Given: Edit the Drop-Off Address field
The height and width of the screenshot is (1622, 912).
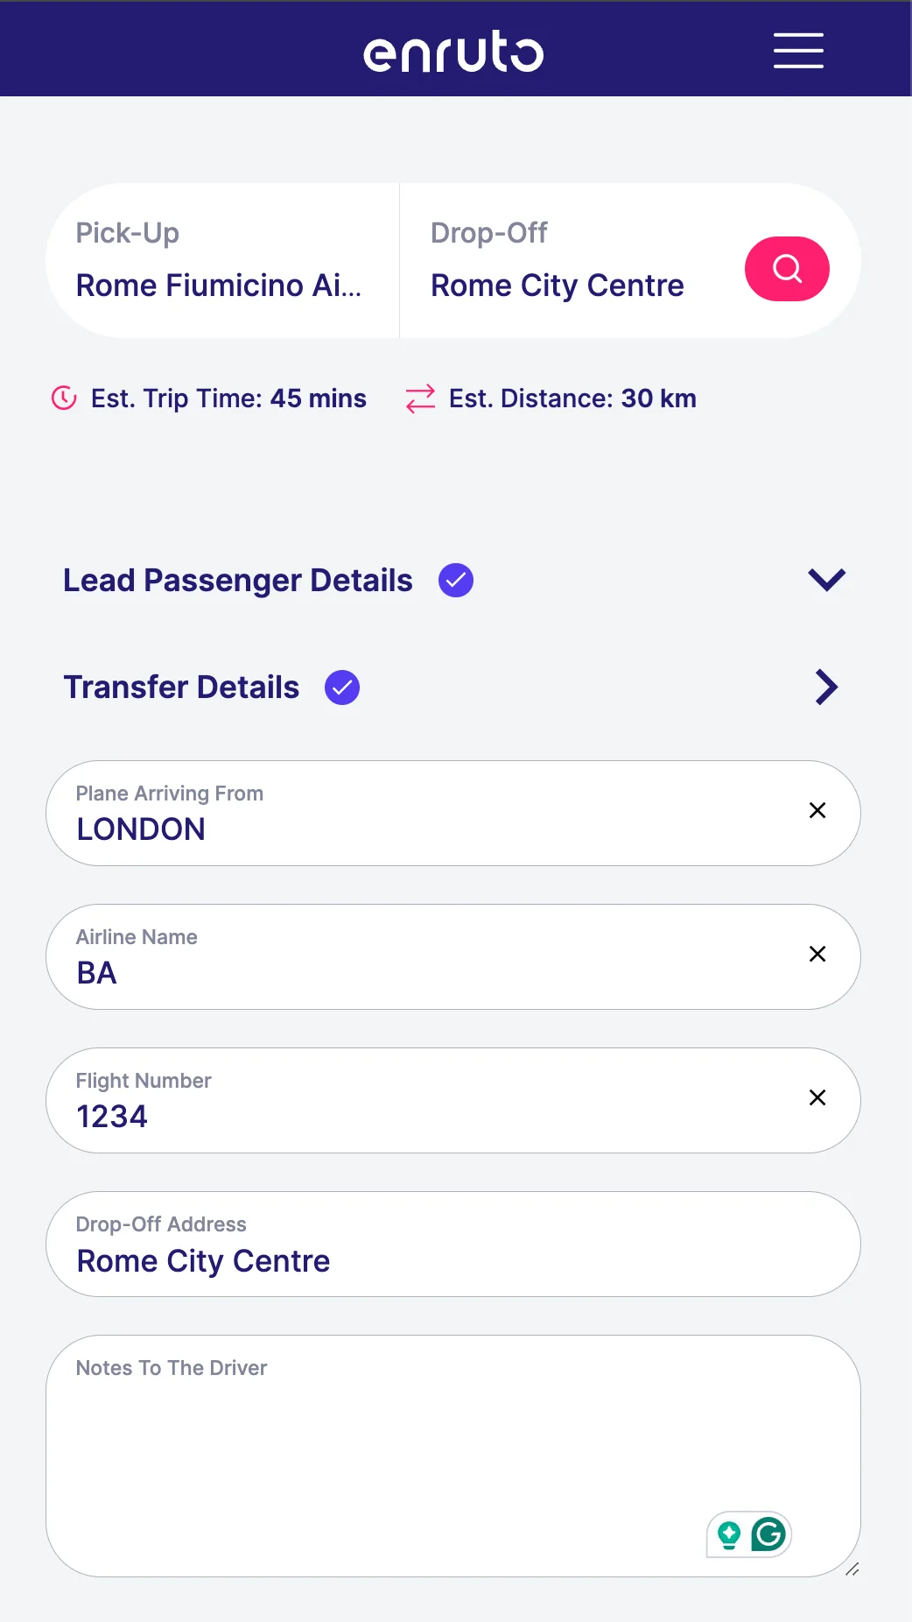Looking at the screenshot, I should 453,1244.
